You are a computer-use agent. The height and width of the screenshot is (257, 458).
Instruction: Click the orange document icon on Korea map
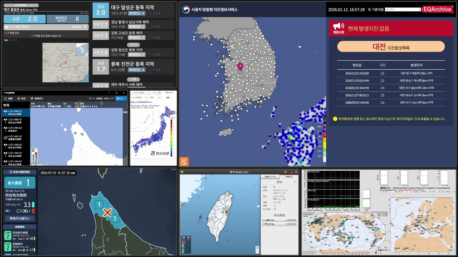(x=184, y=162)
